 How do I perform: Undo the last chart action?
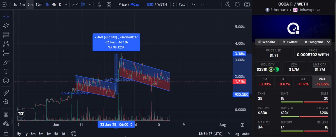point(193,4)
